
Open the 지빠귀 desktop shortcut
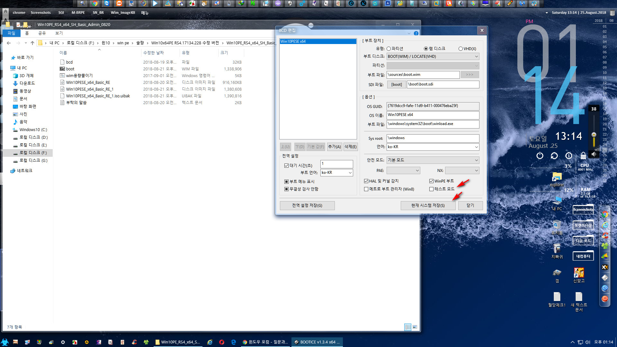tap(557, 251)
